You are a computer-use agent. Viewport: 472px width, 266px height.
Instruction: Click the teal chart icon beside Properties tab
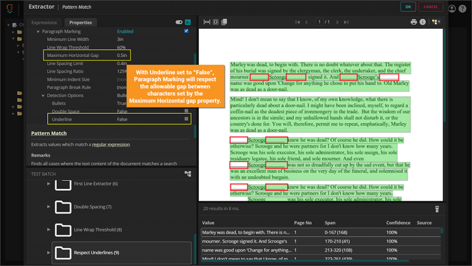(188, 22)
